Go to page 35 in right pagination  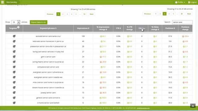click(182, 14)
